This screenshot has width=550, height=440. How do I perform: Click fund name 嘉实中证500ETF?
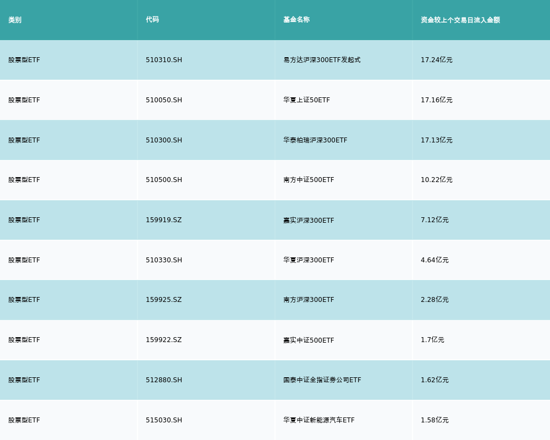pos(309,340)
